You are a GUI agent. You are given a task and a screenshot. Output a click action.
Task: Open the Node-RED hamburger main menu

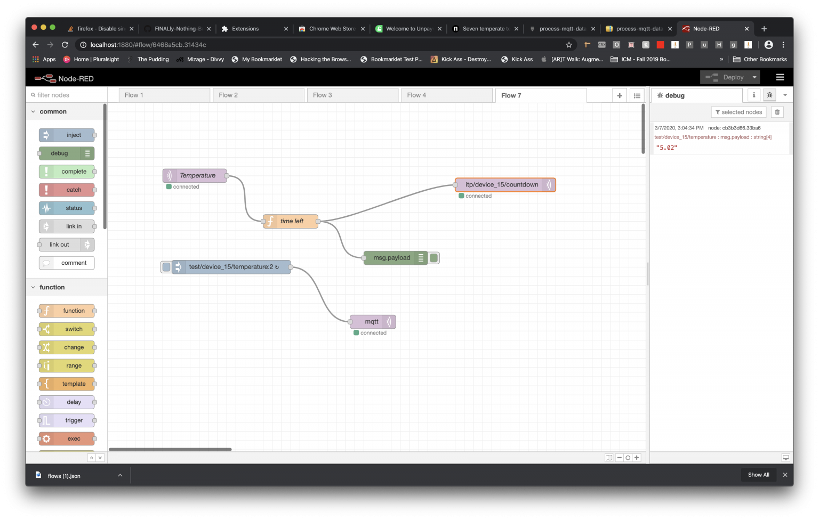point(780,77)
